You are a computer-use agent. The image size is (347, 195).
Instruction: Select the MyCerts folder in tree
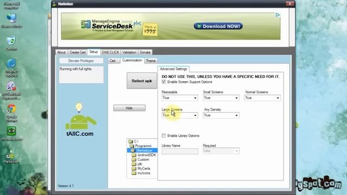pyautogui.click(x=144, y=168)
